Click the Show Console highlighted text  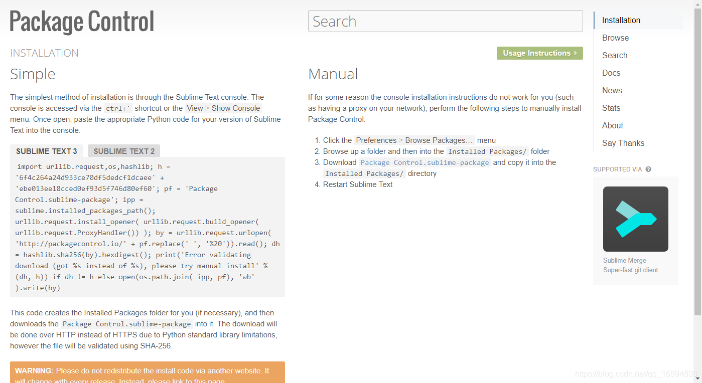(236, 108)
